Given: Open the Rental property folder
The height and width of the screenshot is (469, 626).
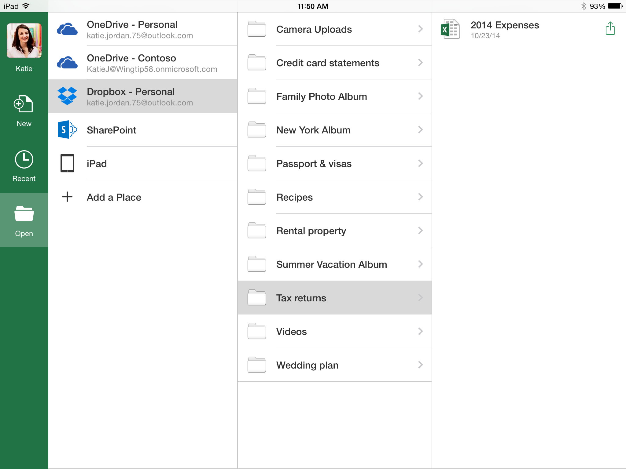Looking at the screenshot, I should (335, 231).
